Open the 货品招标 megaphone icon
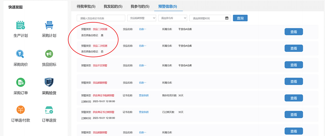Viewport: 325px width, 136px height. [x=49, y=54]
